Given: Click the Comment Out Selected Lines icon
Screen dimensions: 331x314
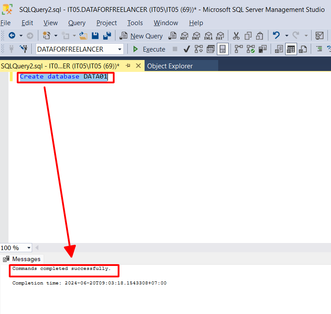Looking at the screenshot, I should (319, 49).
